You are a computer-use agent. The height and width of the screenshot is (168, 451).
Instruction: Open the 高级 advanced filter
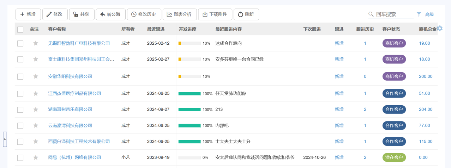coord(425,14)
